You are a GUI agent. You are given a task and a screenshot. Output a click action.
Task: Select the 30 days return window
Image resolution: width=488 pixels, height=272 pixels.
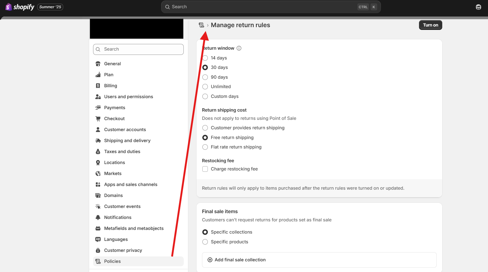pos(205,67)
